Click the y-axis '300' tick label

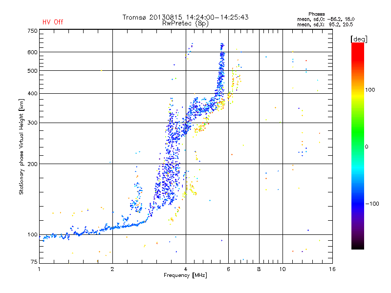[32, 123]
